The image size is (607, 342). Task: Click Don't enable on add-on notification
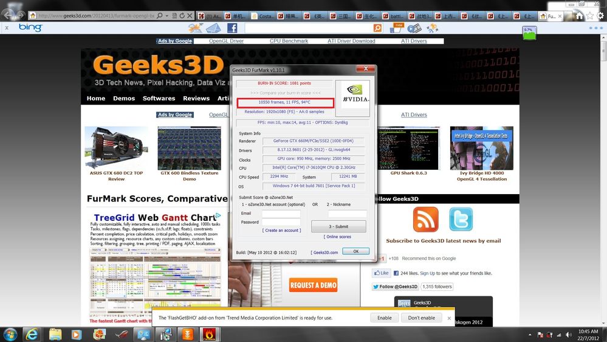click(421, 318)
